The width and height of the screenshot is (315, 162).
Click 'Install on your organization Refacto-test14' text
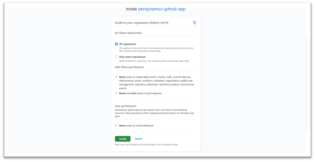coord(142,23)
